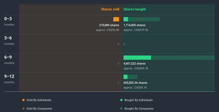Click the sold zero in 9–12 months row
Viewport: 219px width, 112px height.
click(118, 83)
